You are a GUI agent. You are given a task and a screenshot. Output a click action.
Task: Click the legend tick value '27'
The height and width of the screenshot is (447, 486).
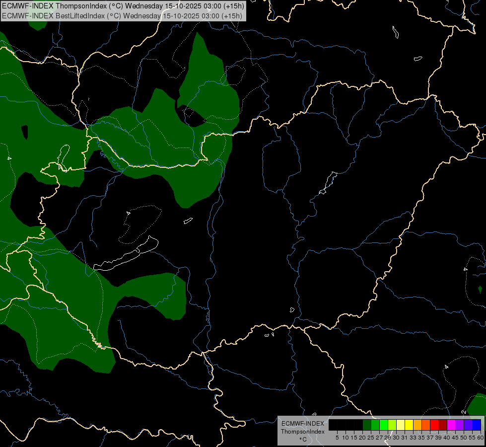pos(379,438)
